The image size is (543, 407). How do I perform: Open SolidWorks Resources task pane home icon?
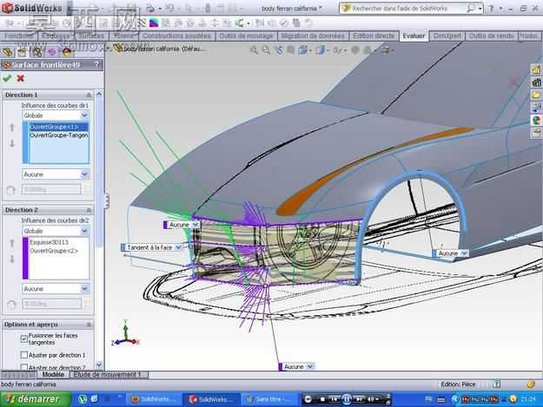coord(536,69)
